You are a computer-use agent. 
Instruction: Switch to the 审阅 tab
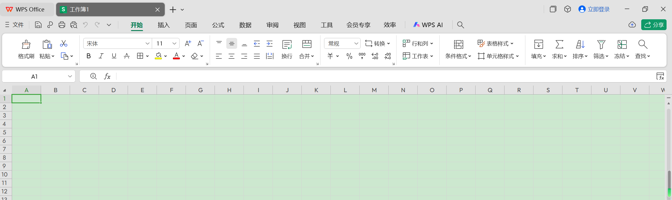point(272,25)
